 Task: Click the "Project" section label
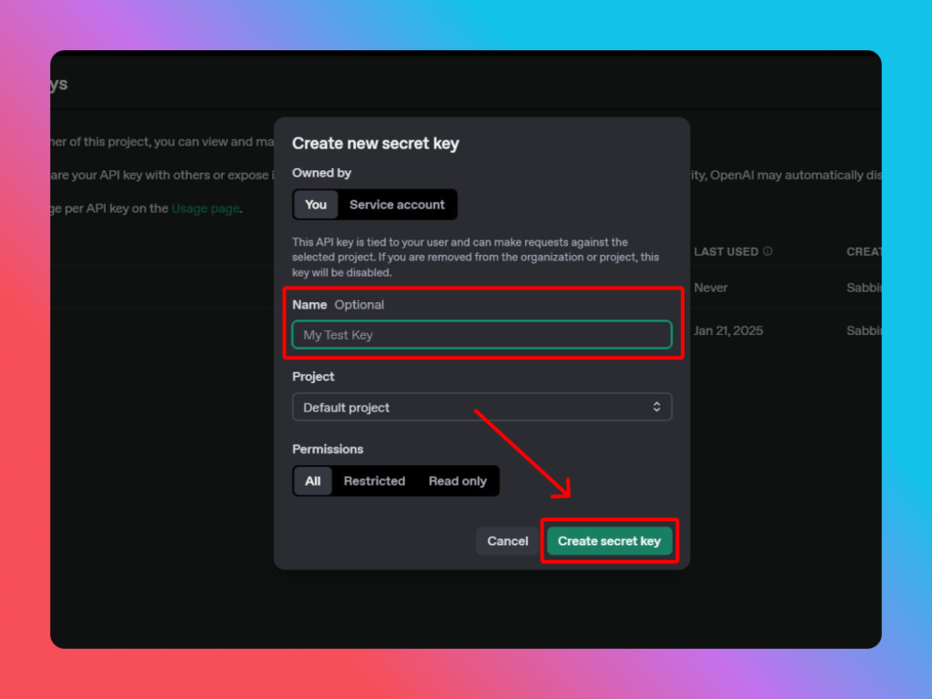313,377
